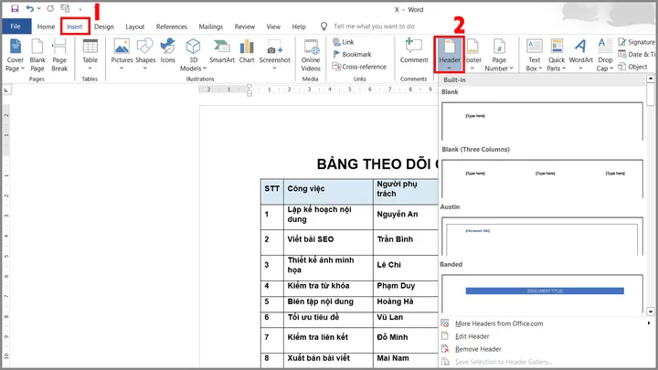The width and height of the screenshot is (658, 370).
Task: Choose Remove Header from menu
Action: pos(478,349)
